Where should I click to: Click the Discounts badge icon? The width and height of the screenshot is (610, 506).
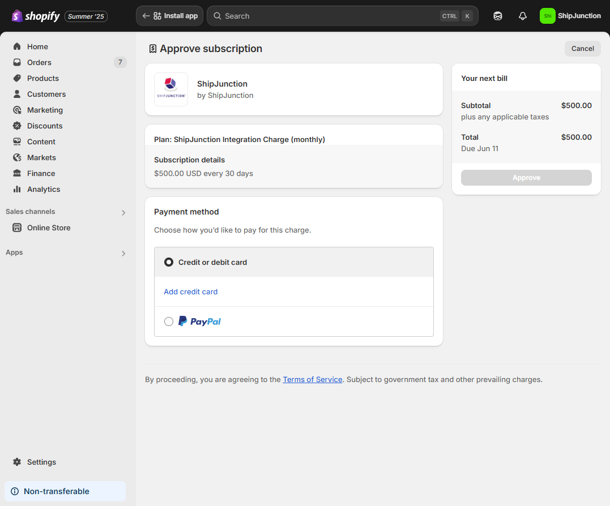[17, 126]
